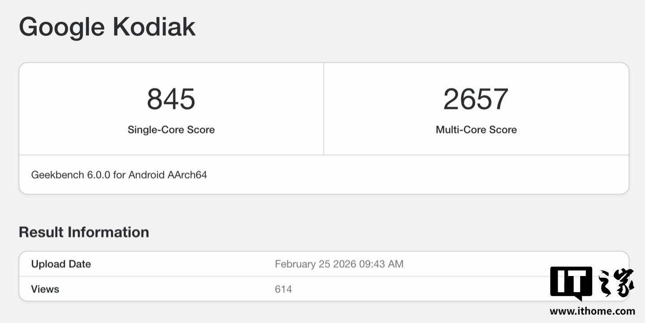Click the Views row label
This screenshot has width=645, height=323.
coord(45,289)
